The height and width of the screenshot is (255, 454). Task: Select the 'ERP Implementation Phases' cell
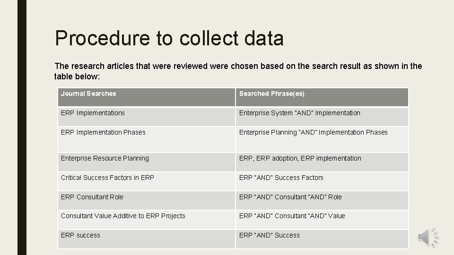pos(147,140)
